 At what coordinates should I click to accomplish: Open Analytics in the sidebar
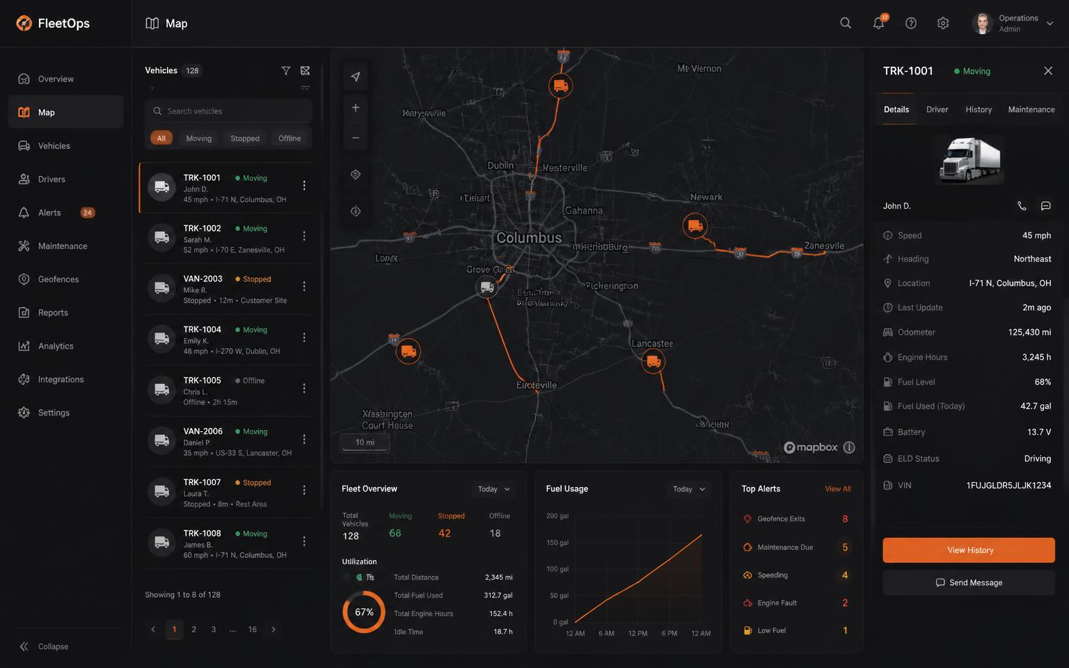(65, 346)
